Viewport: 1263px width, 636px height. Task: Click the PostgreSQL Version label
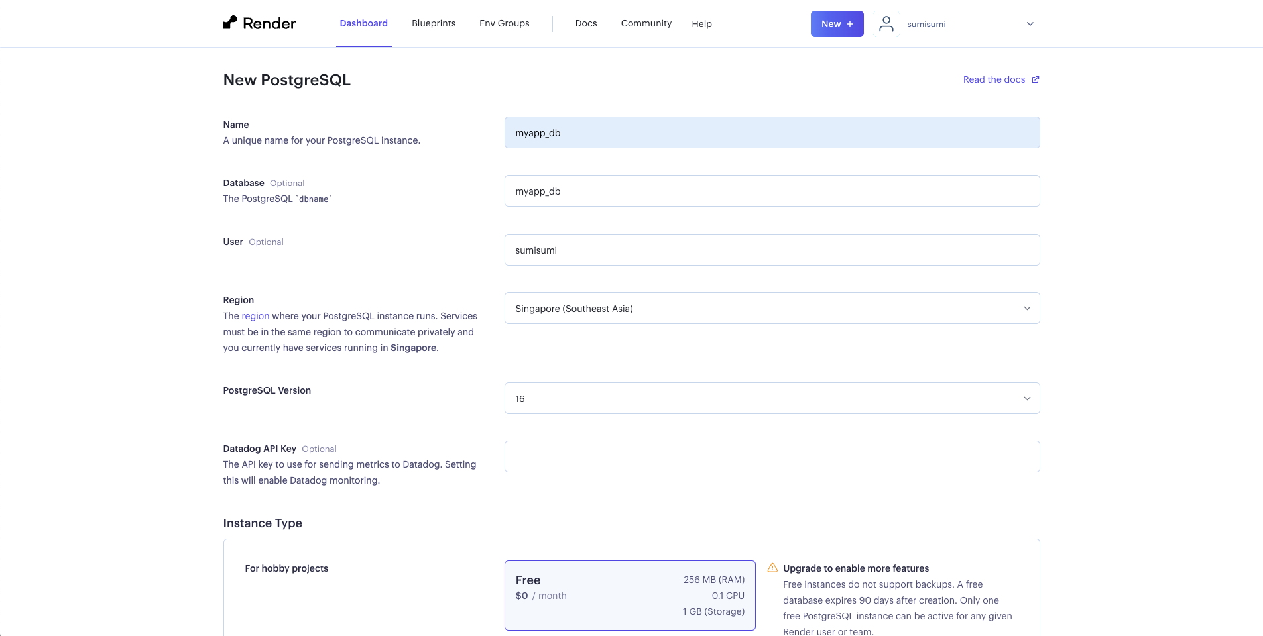click(267, 390)
